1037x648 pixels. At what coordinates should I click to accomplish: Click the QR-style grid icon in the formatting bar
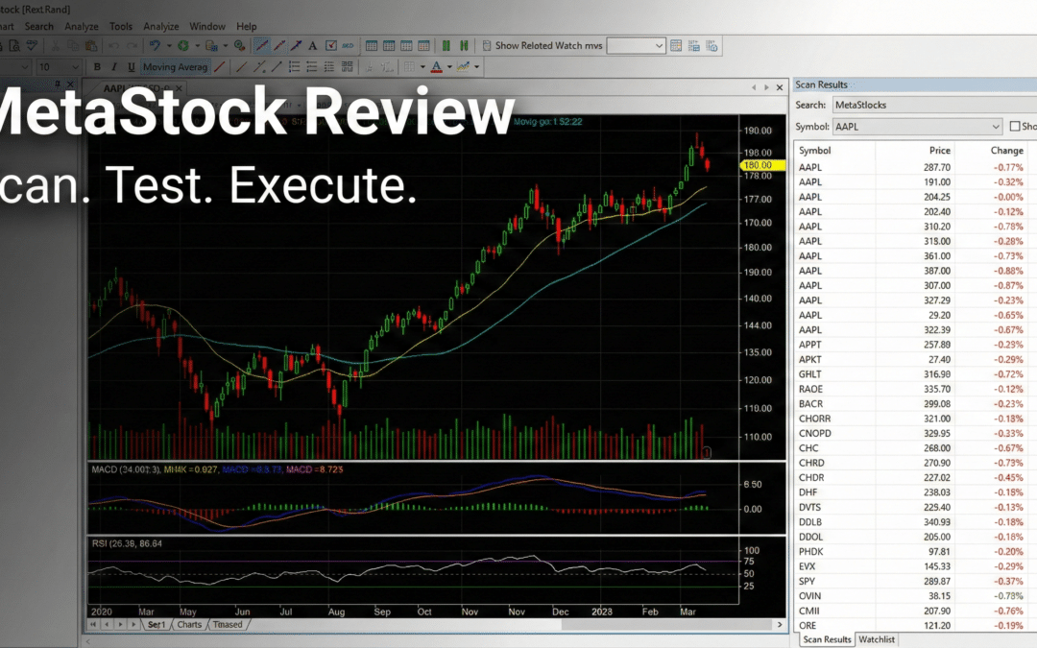click(347, 67)
